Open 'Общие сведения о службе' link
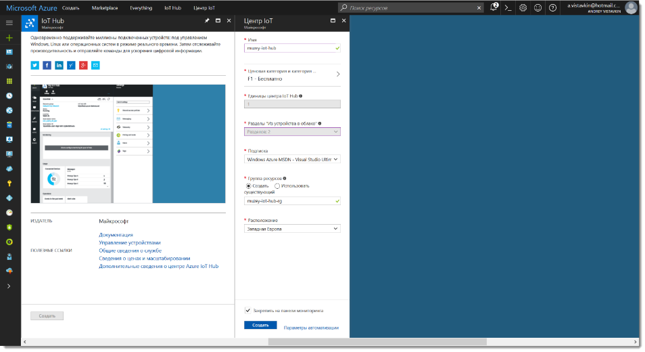Image resolution: width=645 pixels, height=352 pixels. point(130,250)
